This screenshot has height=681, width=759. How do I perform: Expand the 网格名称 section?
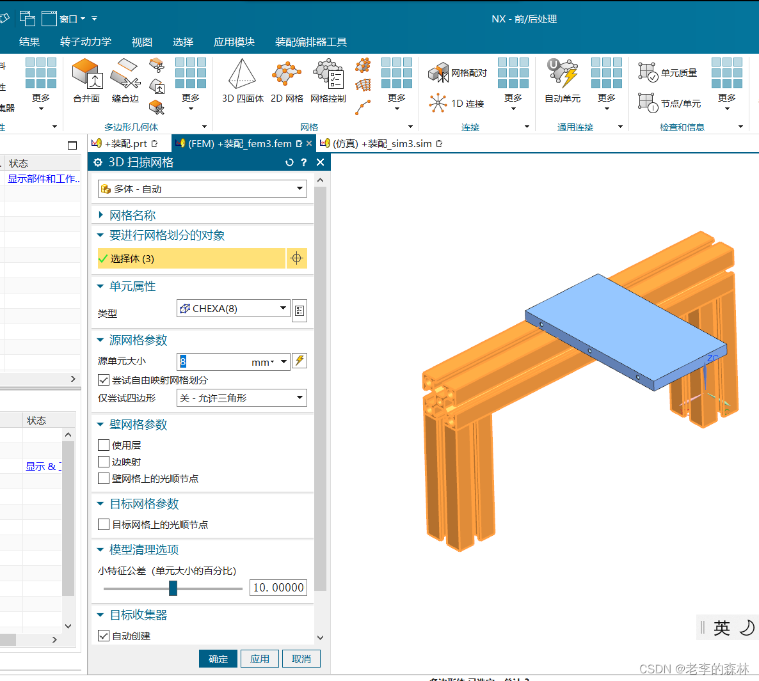click(x=100, y=215)
